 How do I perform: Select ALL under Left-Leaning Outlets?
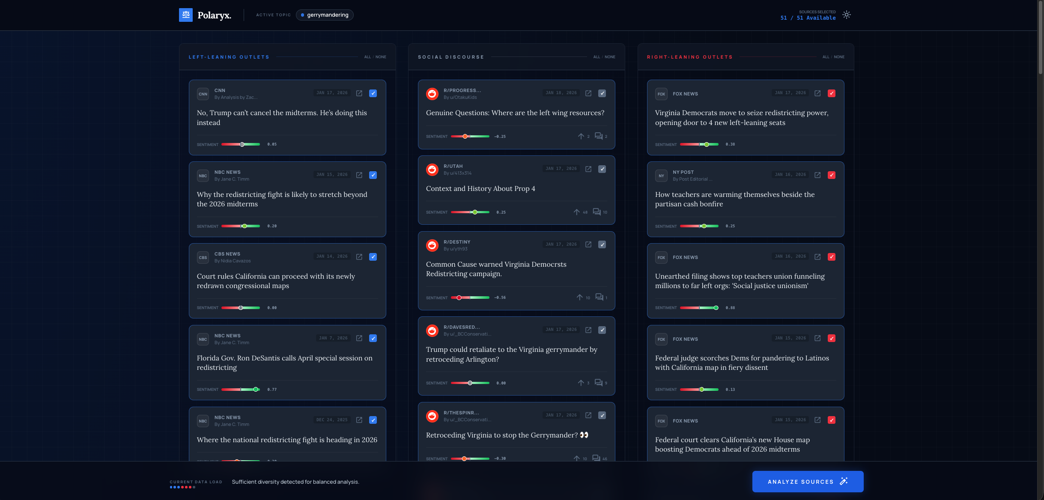[x=367, y=57]
